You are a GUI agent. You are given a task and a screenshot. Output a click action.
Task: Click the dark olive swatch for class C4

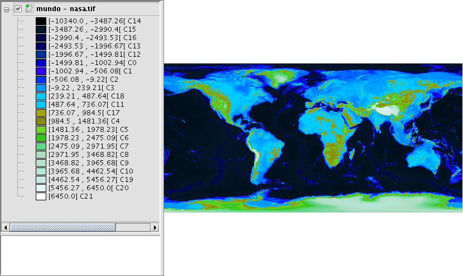click(41, 121)
